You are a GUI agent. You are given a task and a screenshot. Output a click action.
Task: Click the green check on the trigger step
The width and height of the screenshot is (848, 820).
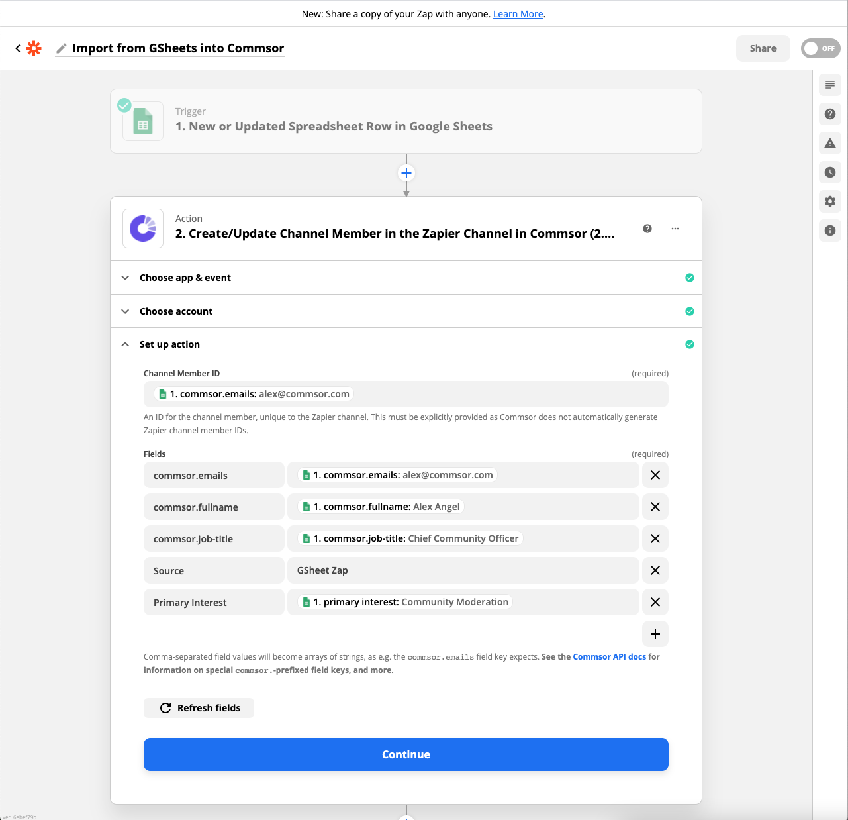[124, 105]
